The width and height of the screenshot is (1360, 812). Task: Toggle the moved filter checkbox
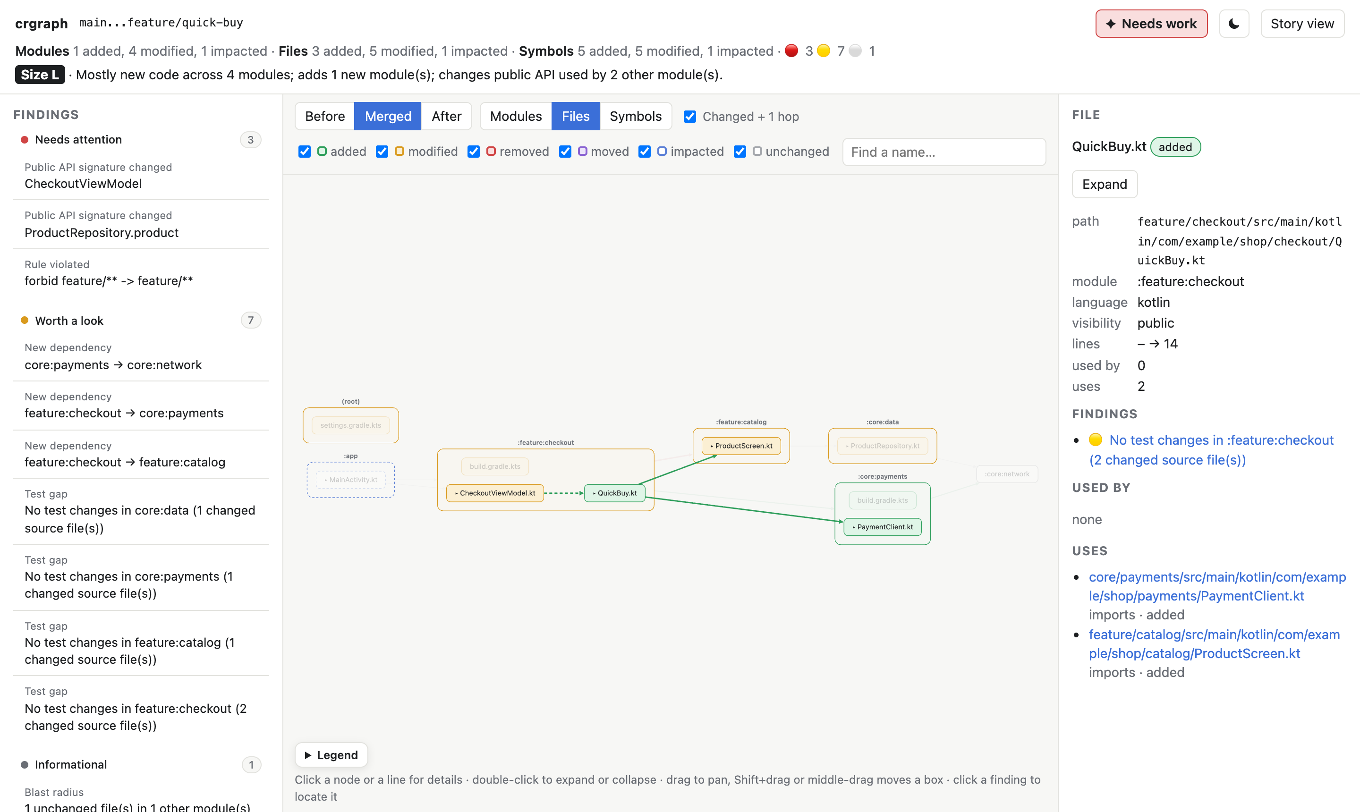tap(565, 152)
